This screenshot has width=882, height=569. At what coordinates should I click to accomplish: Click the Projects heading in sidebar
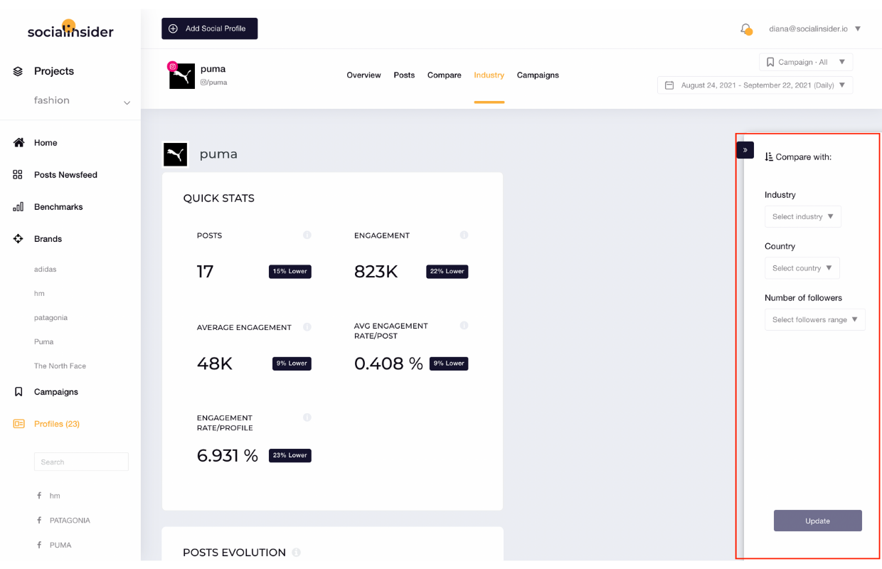(x=54, y=71)
